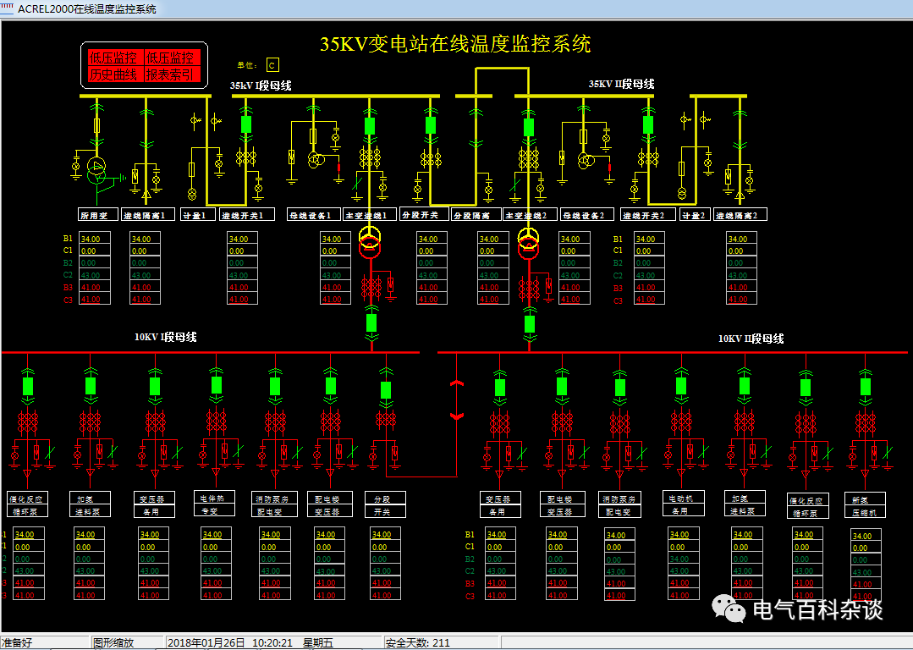Click the 电伴热专变 label box
Screen dimensions: 913x650
pos(214,504)
